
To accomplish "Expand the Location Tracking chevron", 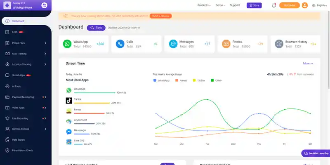I will 45,64.
